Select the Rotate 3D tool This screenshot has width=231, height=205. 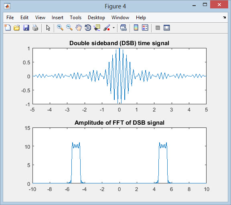click(88, 28)
